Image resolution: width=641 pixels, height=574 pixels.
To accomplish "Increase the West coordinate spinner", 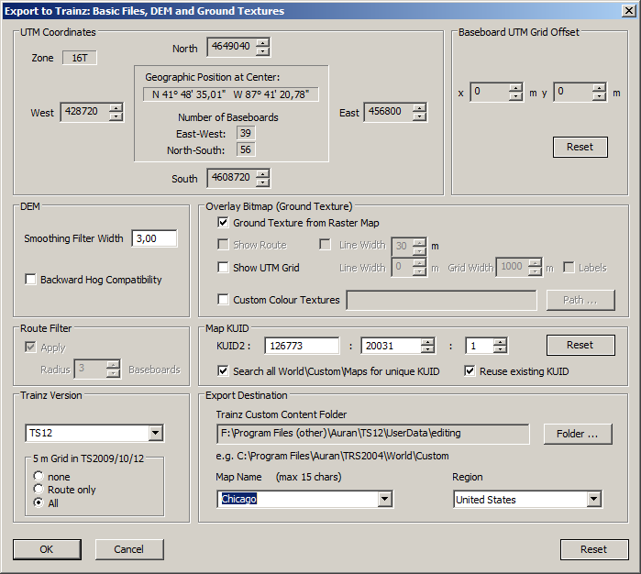I will [116, 107].
